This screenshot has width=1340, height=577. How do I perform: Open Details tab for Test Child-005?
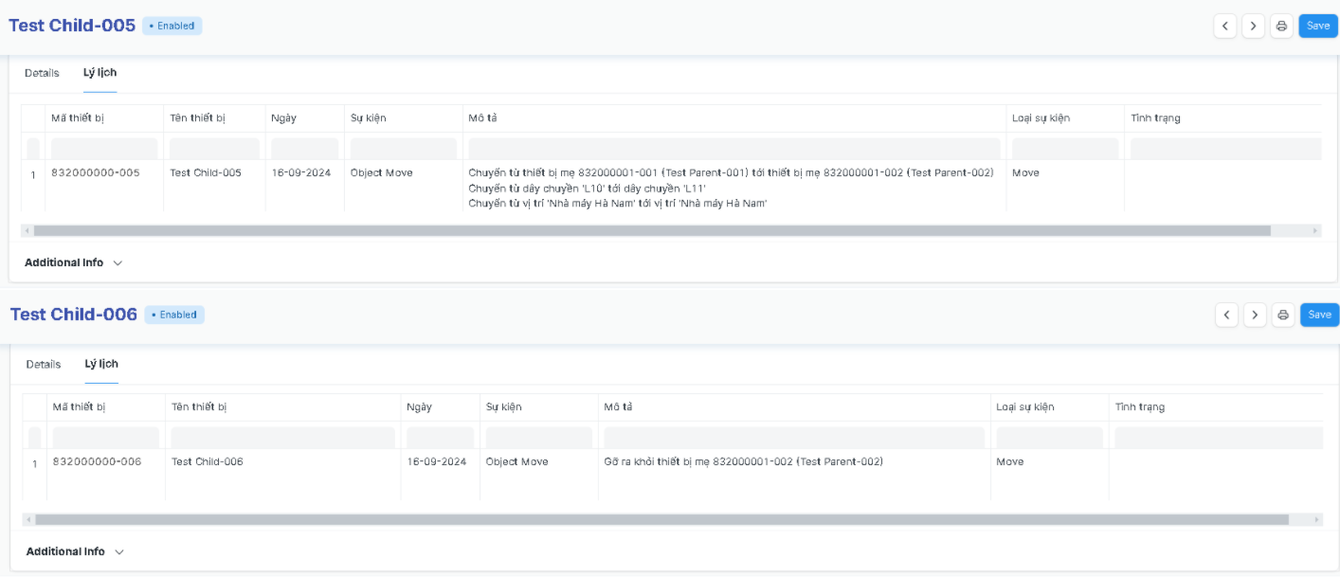[42, 73]
